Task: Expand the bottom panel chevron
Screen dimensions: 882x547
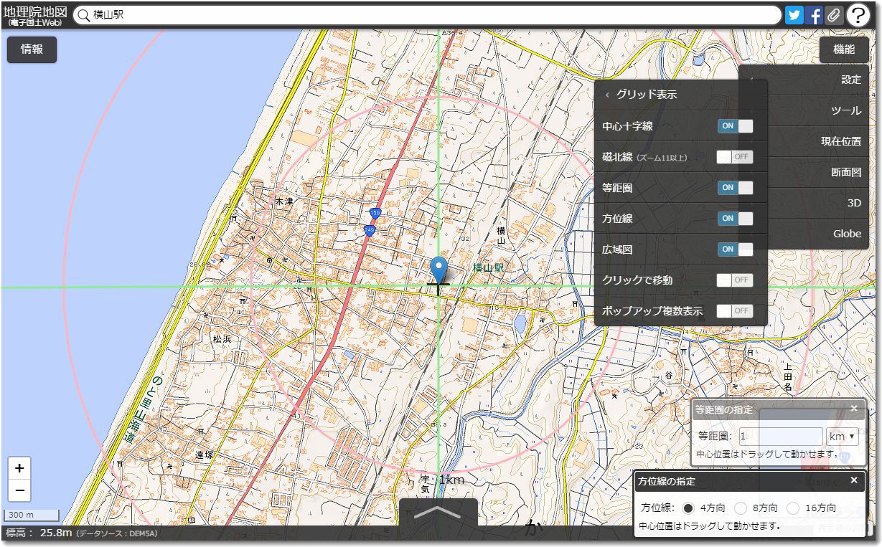Action: [x=438, y=512]
